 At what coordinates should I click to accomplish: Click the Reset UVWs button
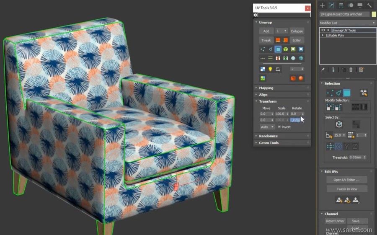tap(335, 221)
